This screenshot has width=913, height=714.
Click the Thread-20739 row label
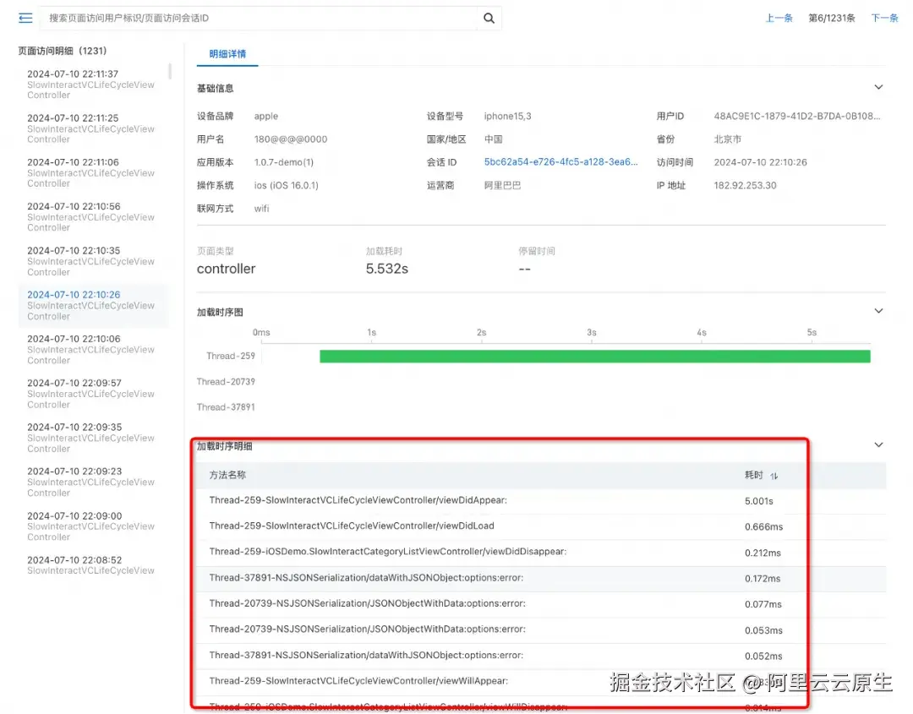pos(226,382)
